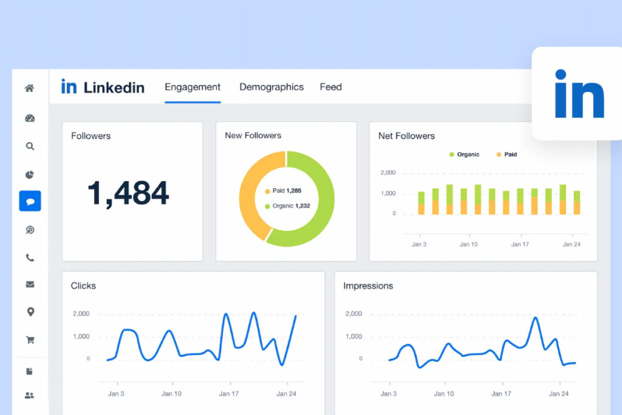622x415 pixels.
Task: Switch to the Demographics tab
Action: (x=271, y=87)
